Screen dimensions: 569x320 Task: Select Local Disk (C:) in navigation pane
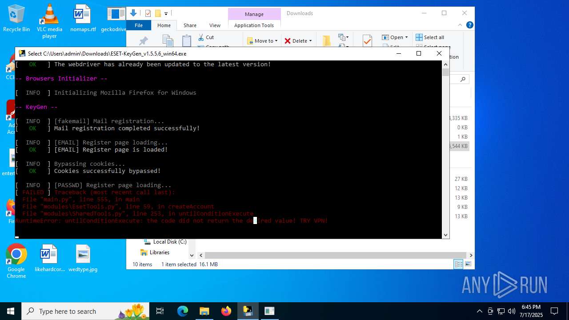coord(164,242)
